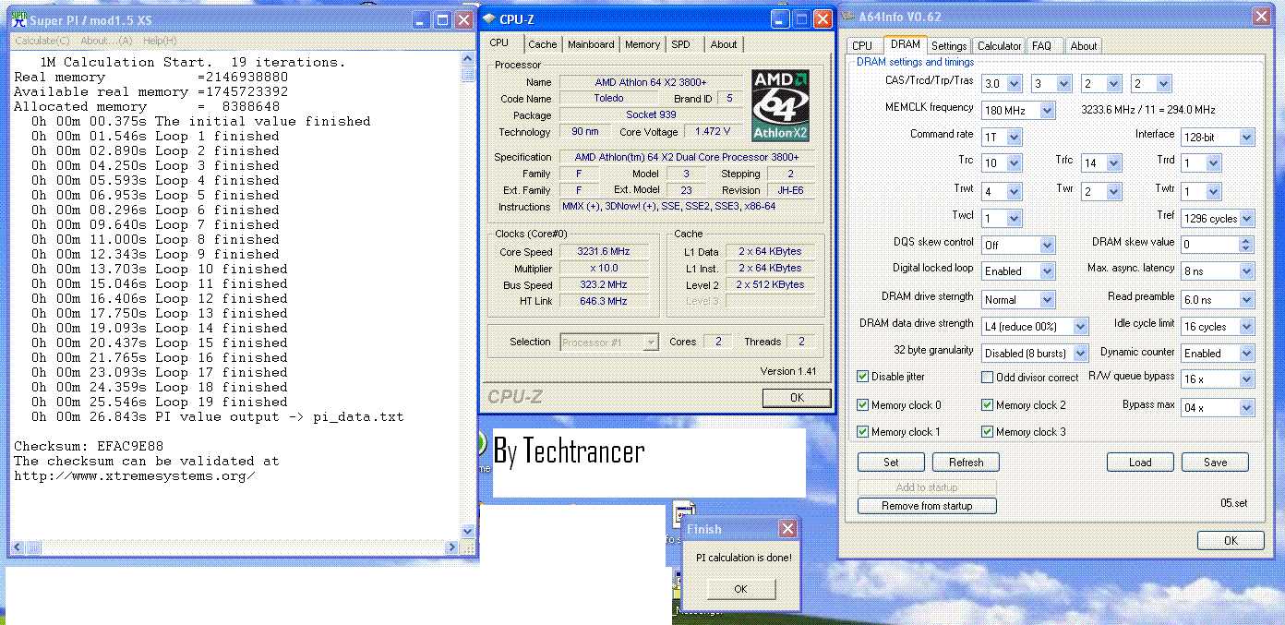This screenshot has width=1285, height=625.
Task: Open the About...(A) menu in Super PI
Action: 106,41
